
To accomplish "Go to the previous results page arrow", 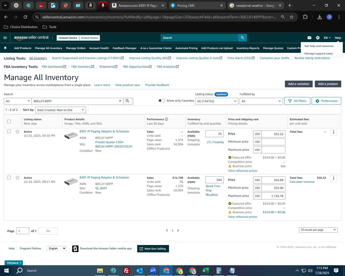I will (167, 230).
